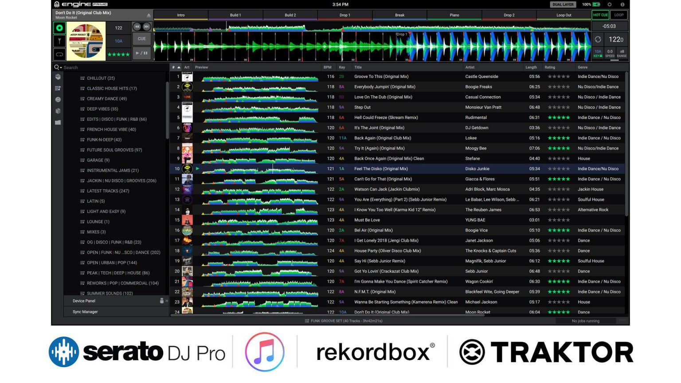
Task: Select the playlists sidebar icon
Action: [x=58, y=88]
